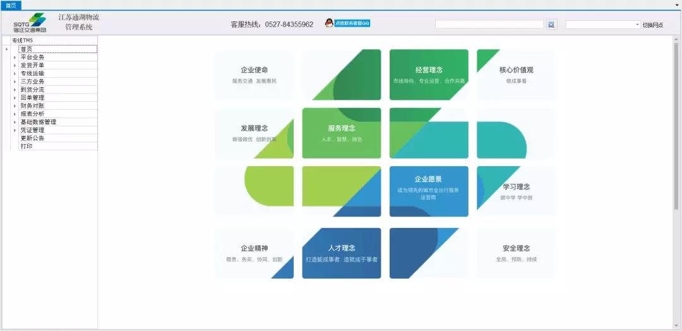
Task: Switch to the 首页 tab at top
Action: coord(11,4)
